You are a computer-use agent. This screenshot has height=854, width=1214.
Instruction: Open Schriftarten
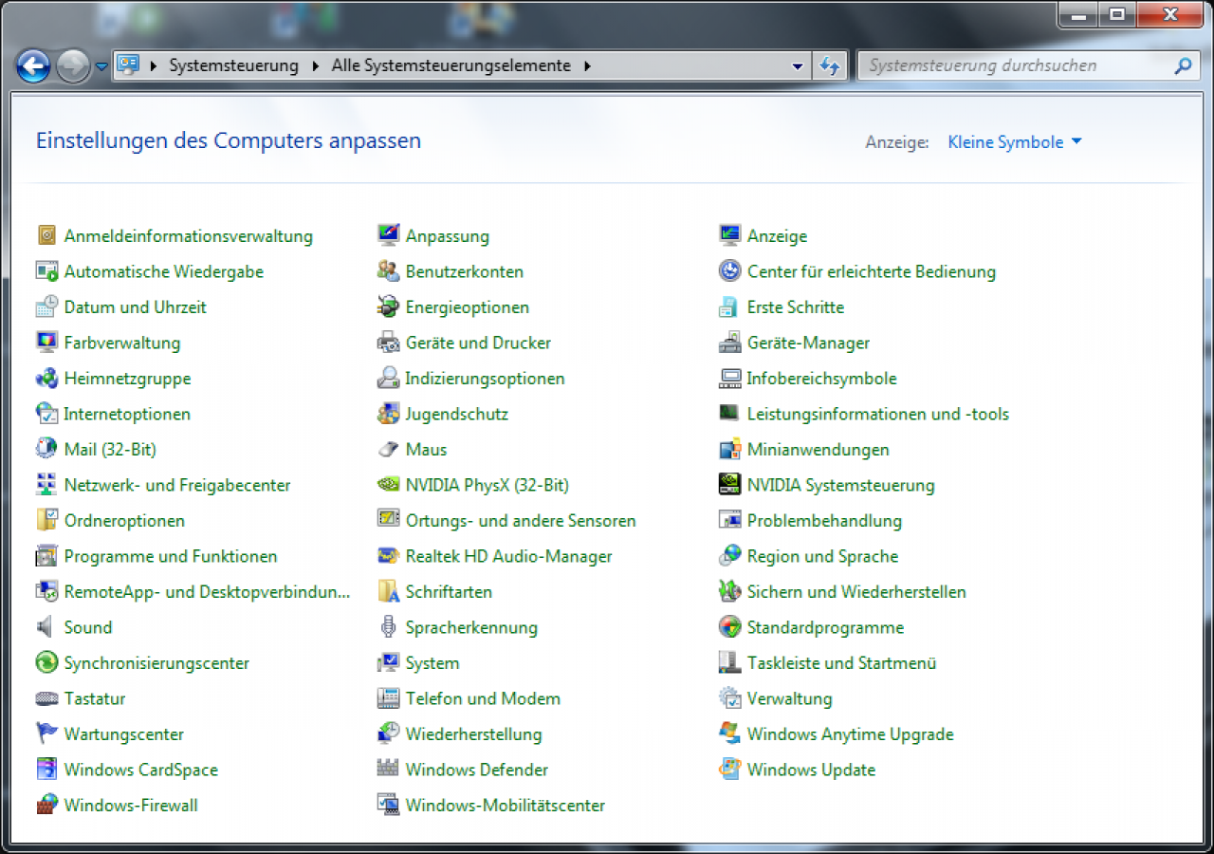coord(449,591)
